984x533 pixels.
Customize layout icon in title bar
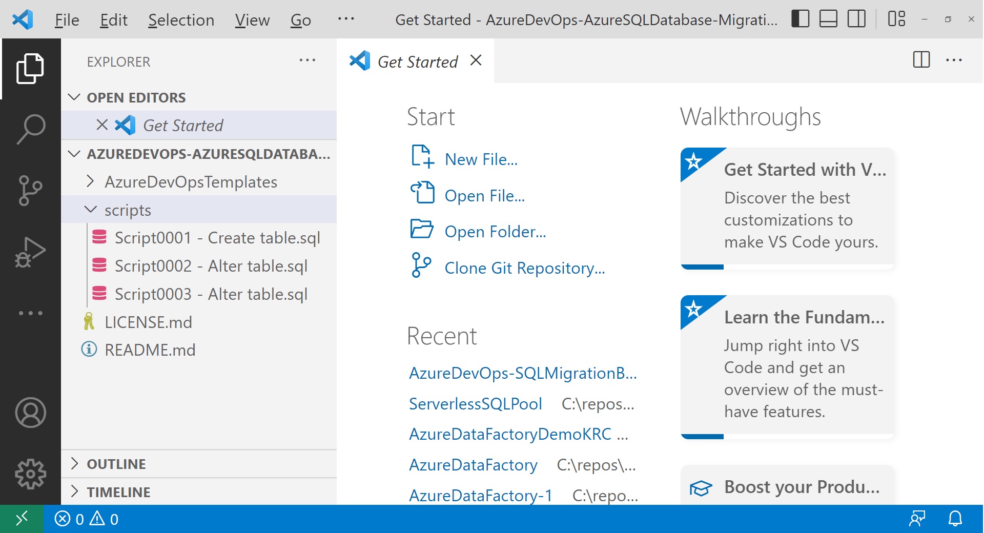click(896, 19)
